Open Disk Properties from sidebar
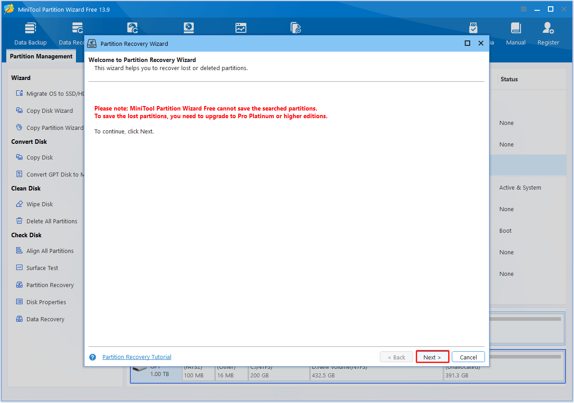Image resolution: width=574 pixels, height=403 pixels. click(41, 302)
